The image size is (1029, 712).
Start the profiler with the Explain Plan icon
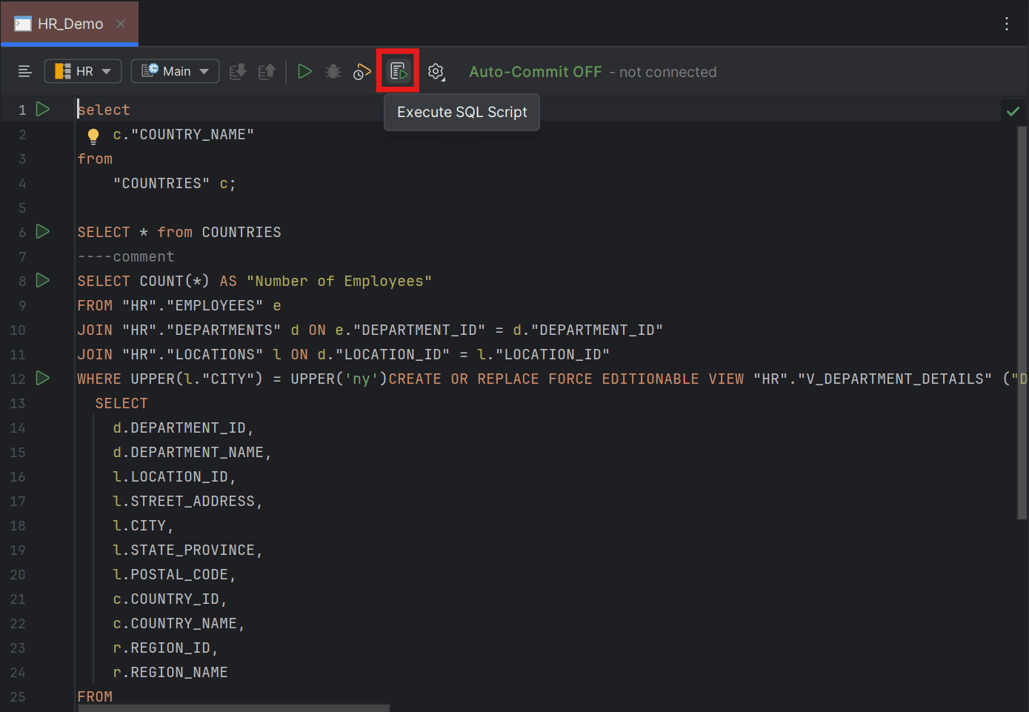tap(362, 71)
